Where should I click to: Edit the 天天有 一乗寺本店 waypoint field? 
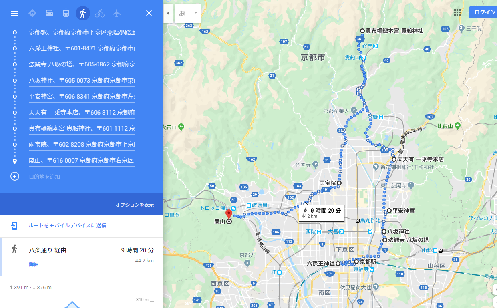point(82,112)
